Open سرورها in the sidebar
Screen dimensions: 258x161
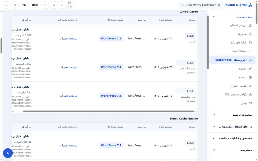tap(232, 34)
